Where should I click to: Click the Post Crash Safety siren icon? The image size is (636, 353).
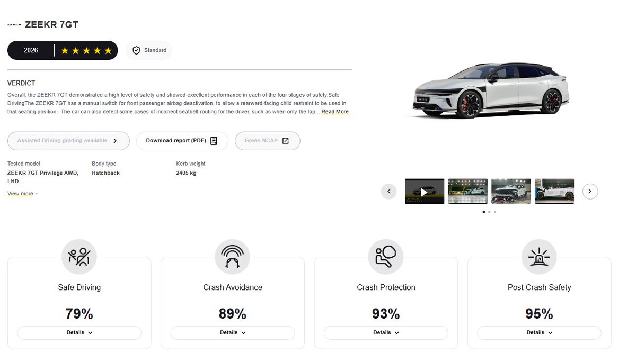[x=539, y=257]
